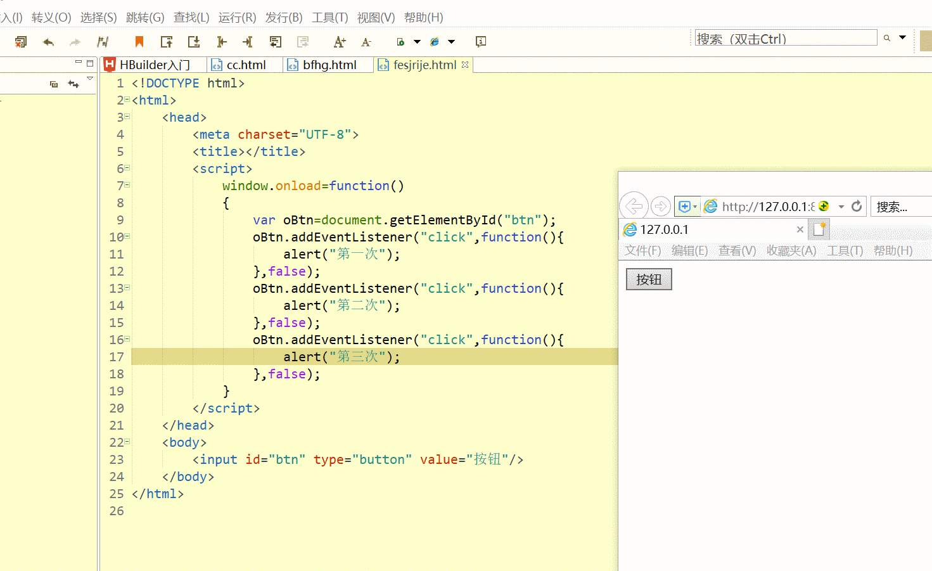Click the info panel toolbar icon
Screen dimensions: 932x571
[481, 42]
